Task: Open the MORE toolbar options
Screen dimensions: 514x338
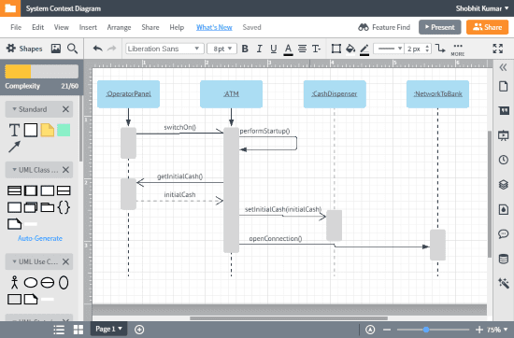Action: 458,49
